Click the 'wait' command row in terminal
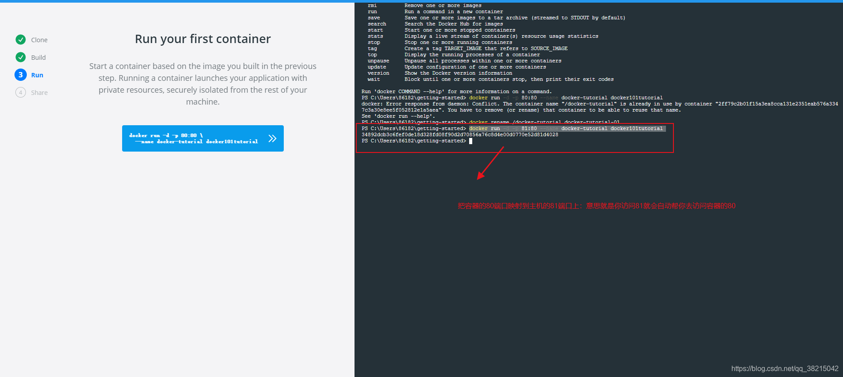 coord(491,80)
